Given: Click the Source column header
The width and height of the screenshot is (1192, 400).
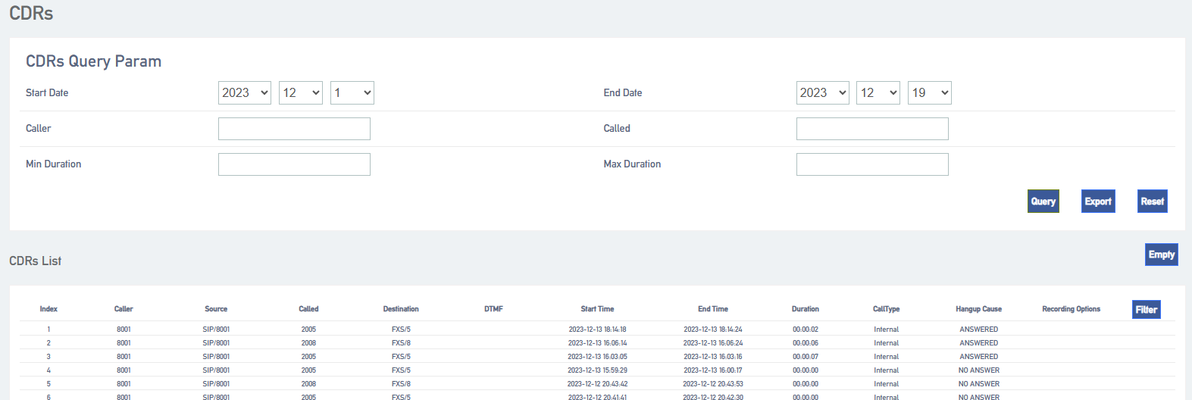Looking at the screenshot, I should (216, 309).
